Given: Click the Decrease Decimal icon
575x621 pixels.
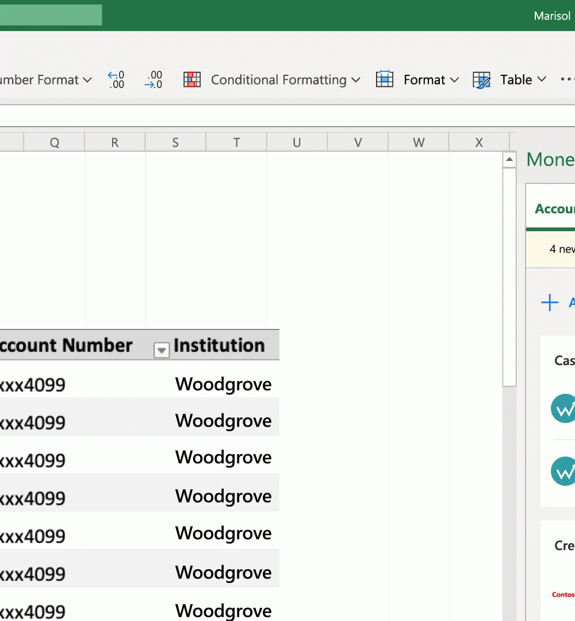Looking at the screenshot, I should [x=154, y=79].
